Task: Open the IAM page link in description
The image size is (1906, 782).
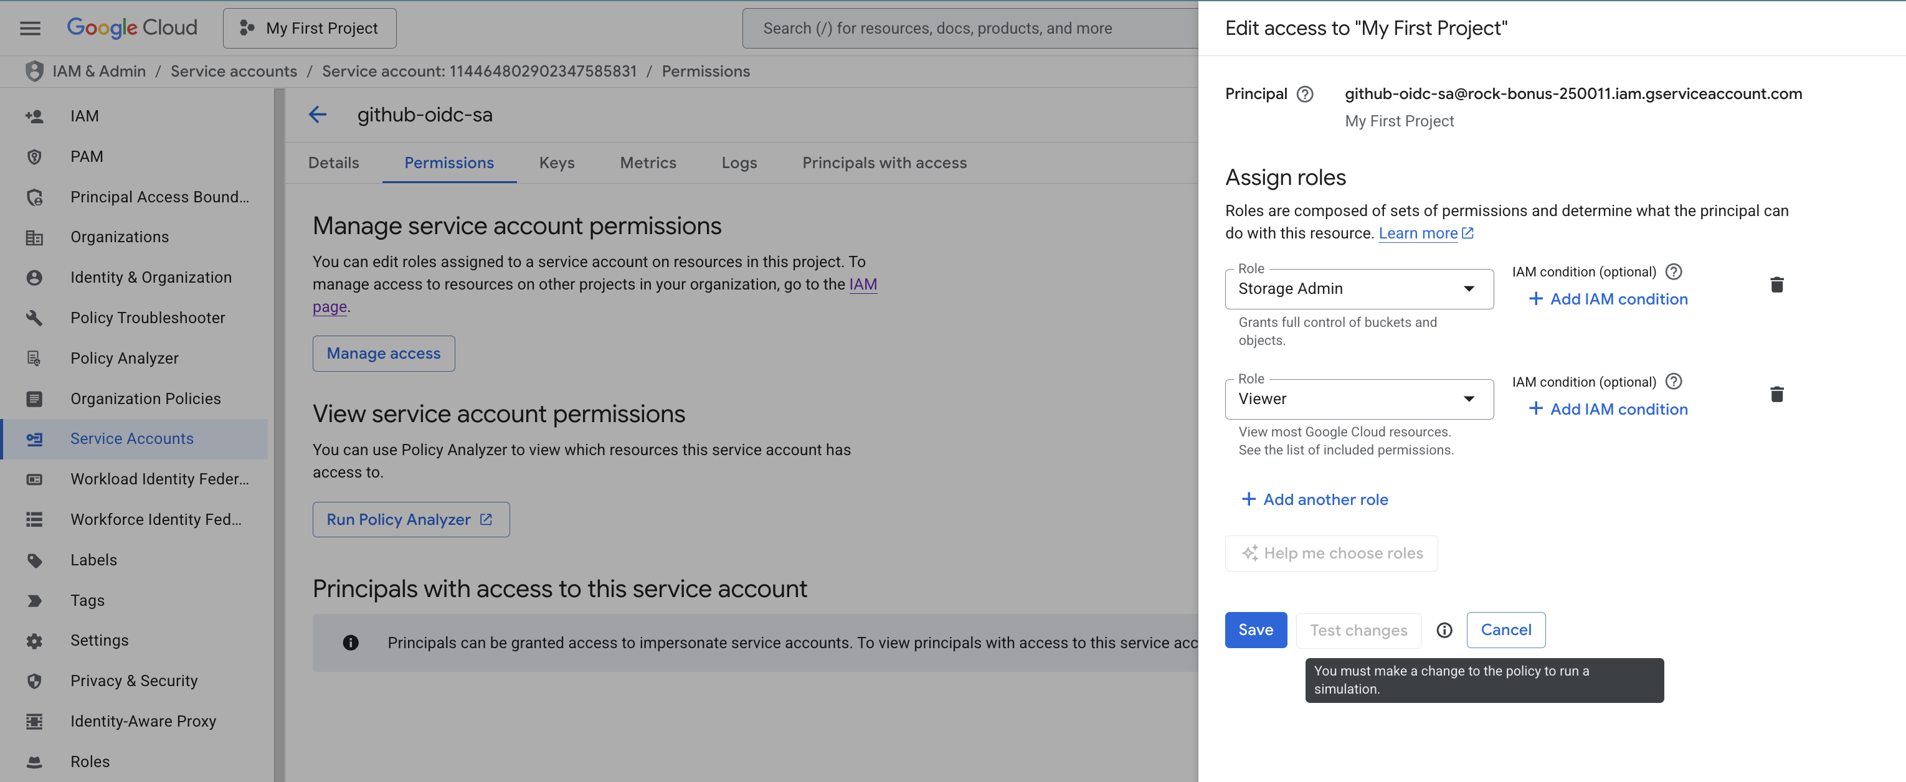Action: pyautogui.click(x=863, y=285)
